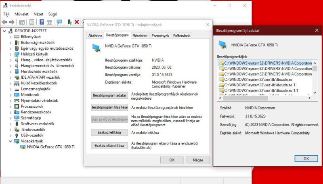Viewport: 323px width, 184px height.
Task: Select the NVIDIA GeForce GTX 1050 Ti tree entry
Action: click(51, 147)
